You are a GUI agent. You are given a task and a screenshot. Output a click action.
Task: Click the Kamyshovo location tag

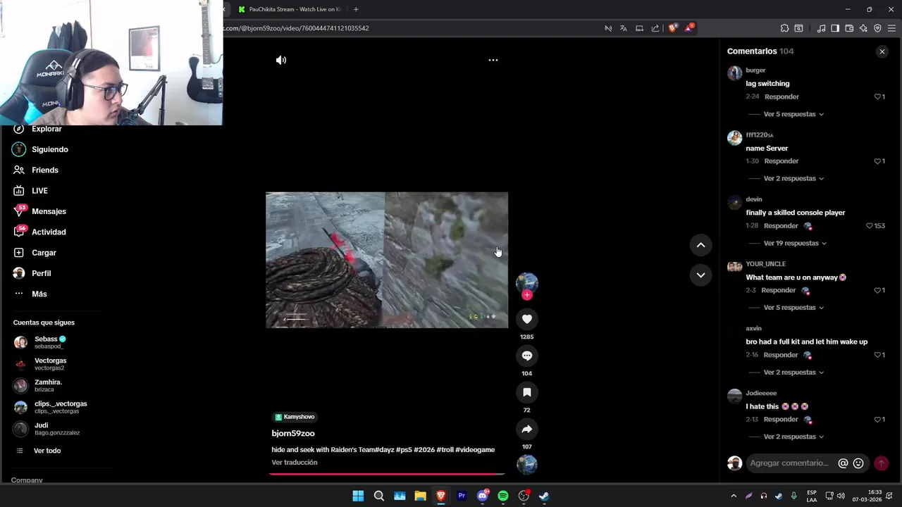[x=295, y=417]
